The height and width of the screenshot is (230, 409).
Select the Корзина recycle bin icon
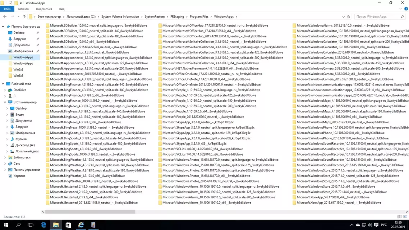pyautogui.click(x=10, y=176)
